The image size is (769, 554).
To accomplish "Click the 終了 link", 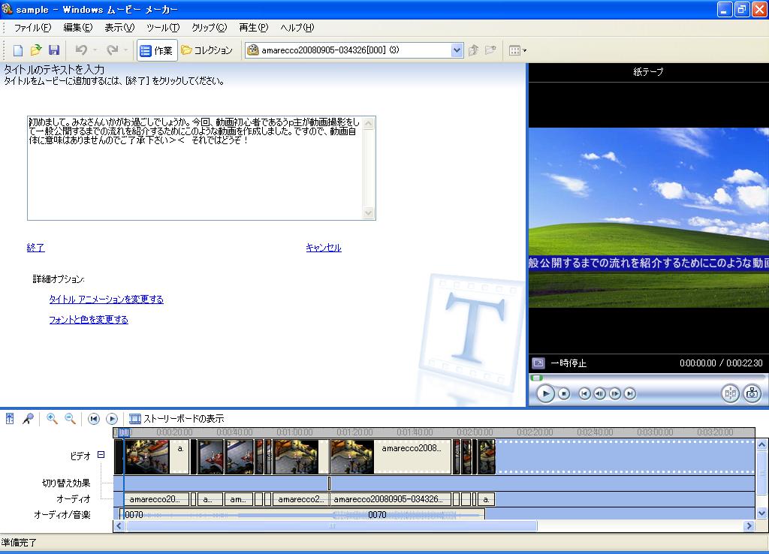I will pos(36,248).
